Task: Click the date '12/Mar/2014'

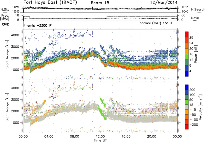Action: coord(164,3)
